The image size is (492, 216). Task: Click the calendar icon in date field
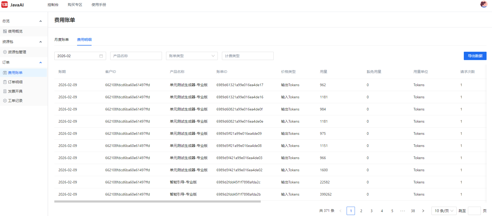[101, 56]
